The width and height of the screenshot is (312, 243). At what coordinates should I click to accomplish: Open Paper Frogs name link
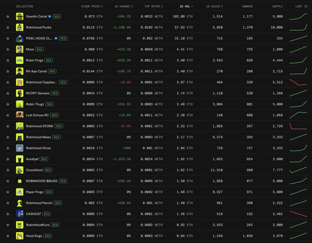pyautogui.click(x=35, y=192)
